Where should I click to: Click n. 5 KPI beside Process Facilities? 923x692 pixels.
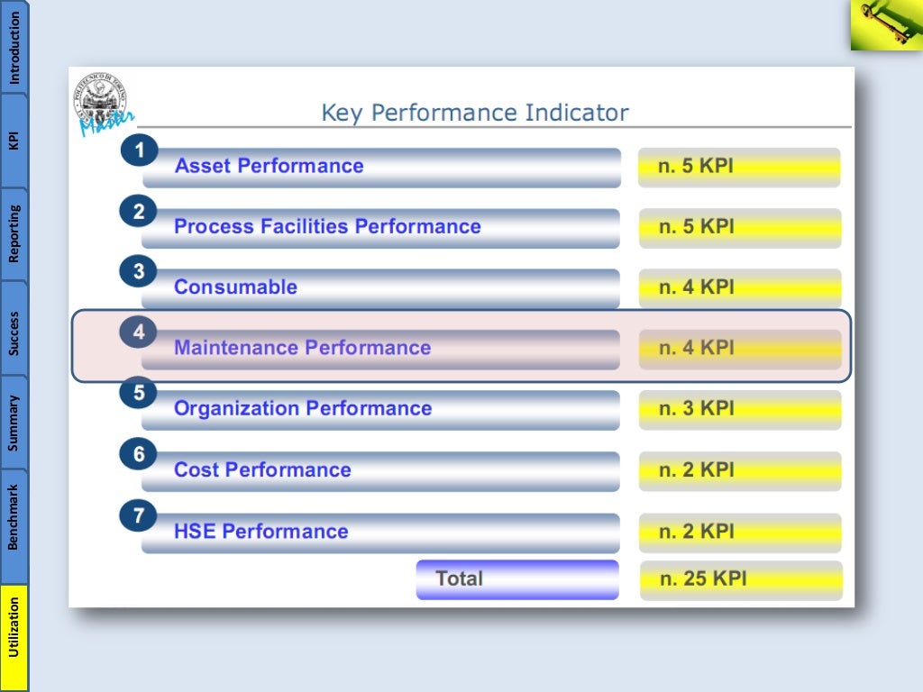click(741, 228)
